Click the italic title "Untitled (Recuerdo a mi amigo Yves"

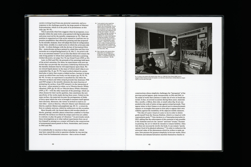pos(51,58)
